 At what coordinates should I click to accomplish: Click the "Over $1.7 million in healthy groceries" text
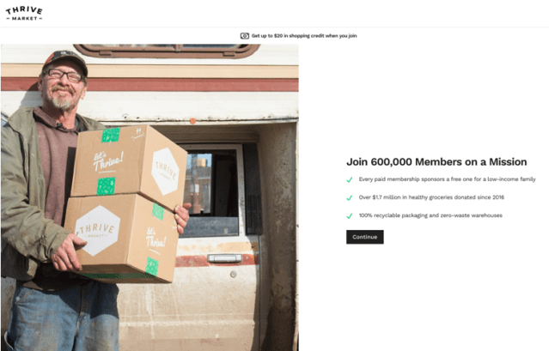(x=431, y=197)
